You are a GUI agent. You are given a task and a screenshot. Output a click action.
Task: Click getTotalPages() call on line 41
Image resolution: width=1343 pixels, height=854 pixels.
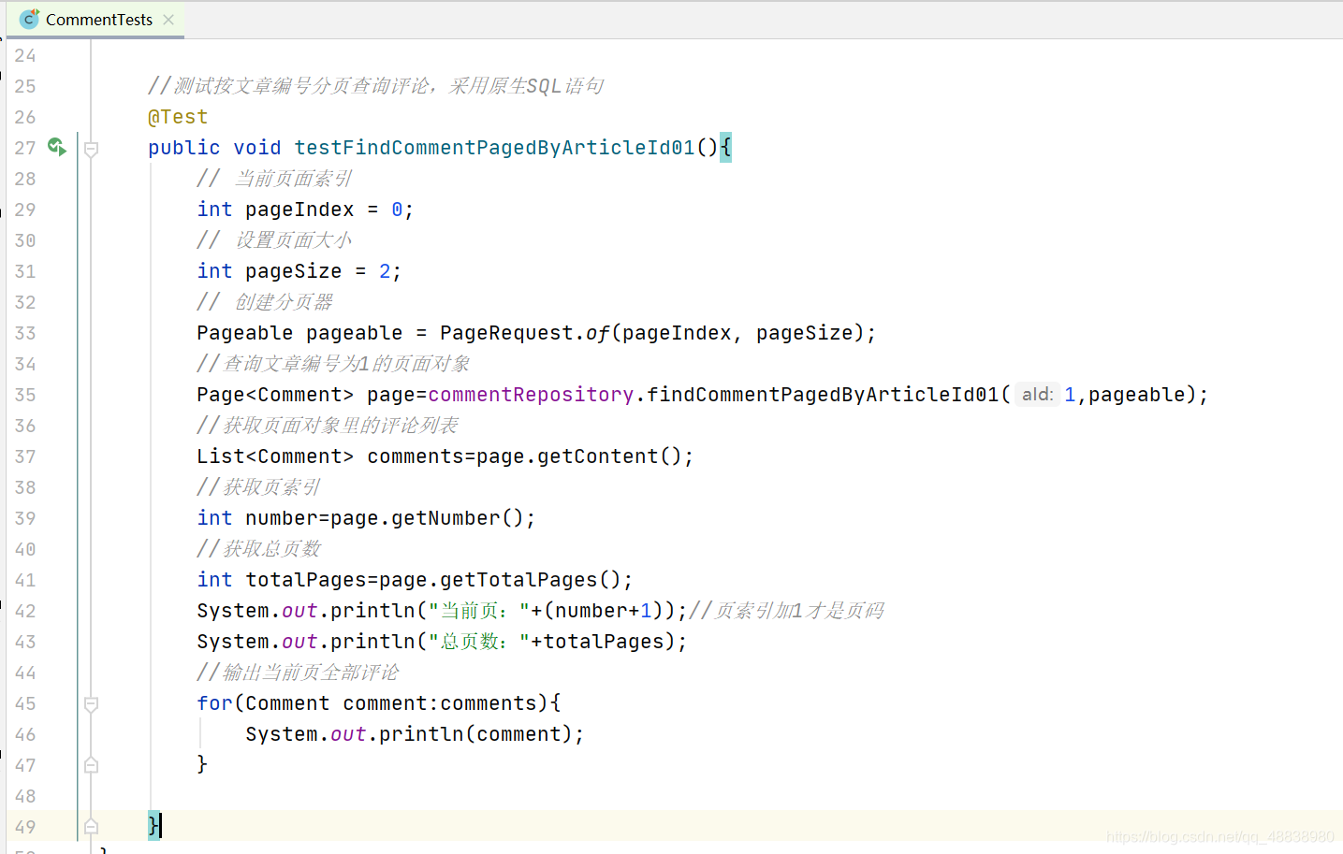(x=531, y=580)
